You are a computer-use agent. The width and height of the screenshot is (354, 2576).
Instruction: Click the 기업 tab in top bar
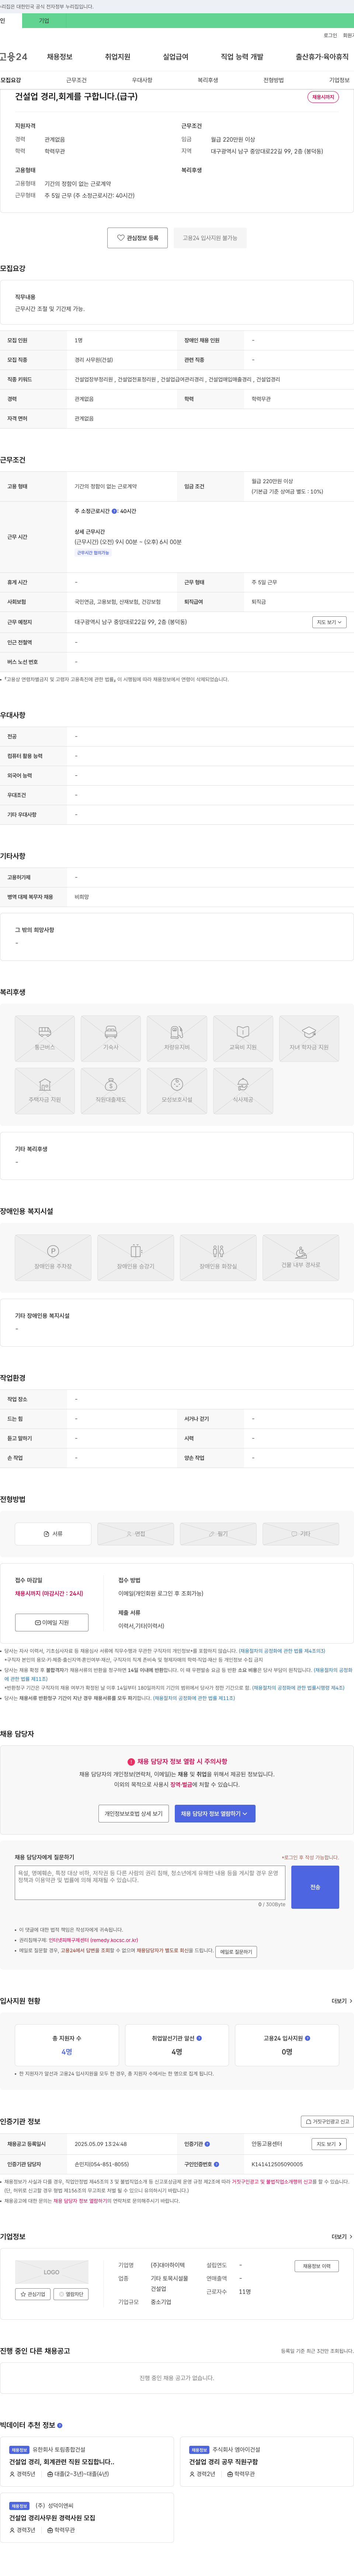(x=44, y=20)
